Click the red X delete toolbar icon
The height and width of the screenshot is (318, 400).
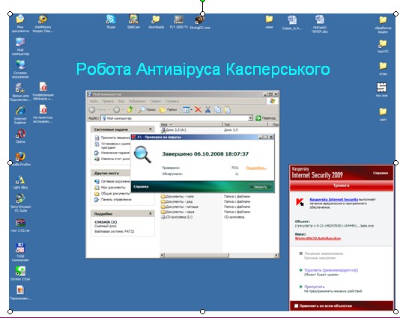click(x=198, y=109)
